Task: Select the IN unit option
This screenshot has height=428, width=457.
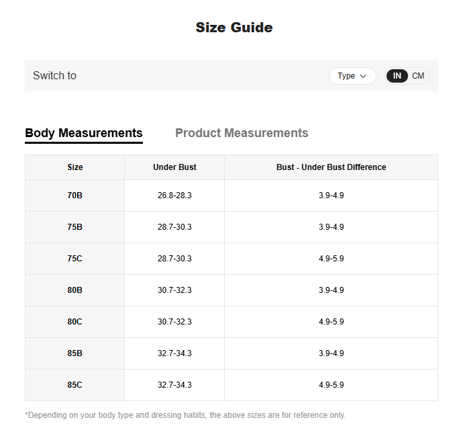Action: click(x=397, y=76)
